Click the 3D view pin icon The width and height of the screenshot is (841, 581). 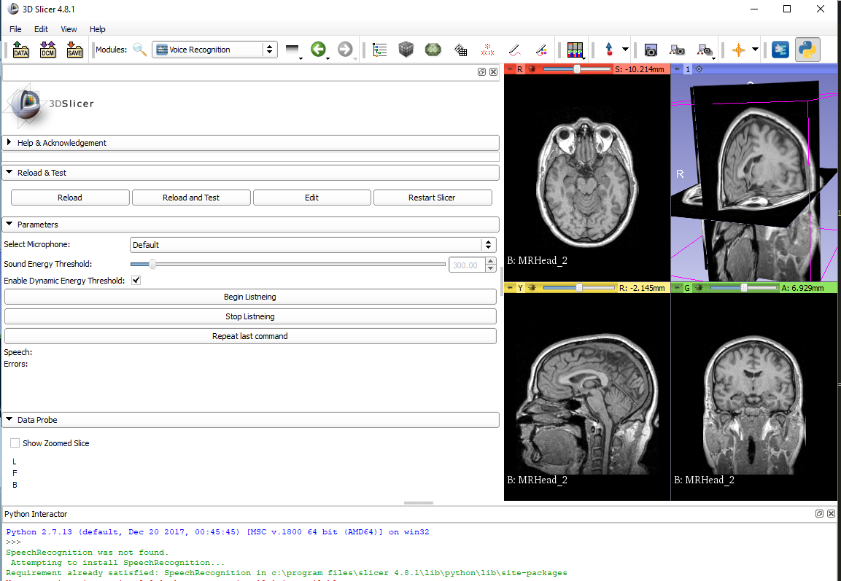coord(678,69)
